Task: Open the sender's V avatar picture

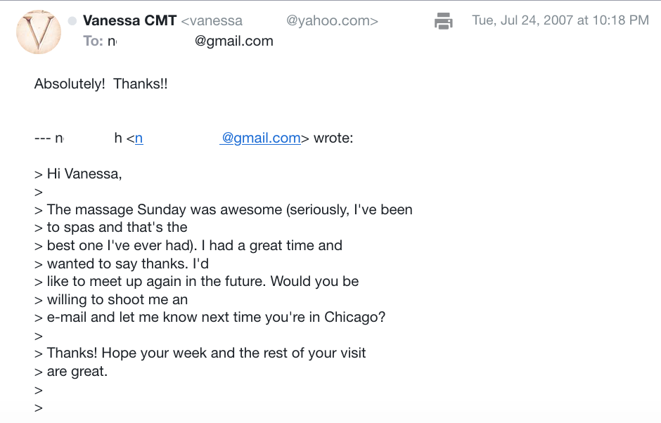Action: tap(39, 32)
